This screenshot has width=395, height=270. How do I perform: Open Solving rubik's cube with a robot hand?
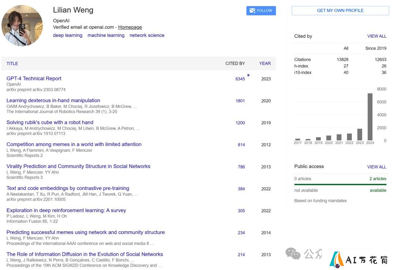click(x=50, y=122)
